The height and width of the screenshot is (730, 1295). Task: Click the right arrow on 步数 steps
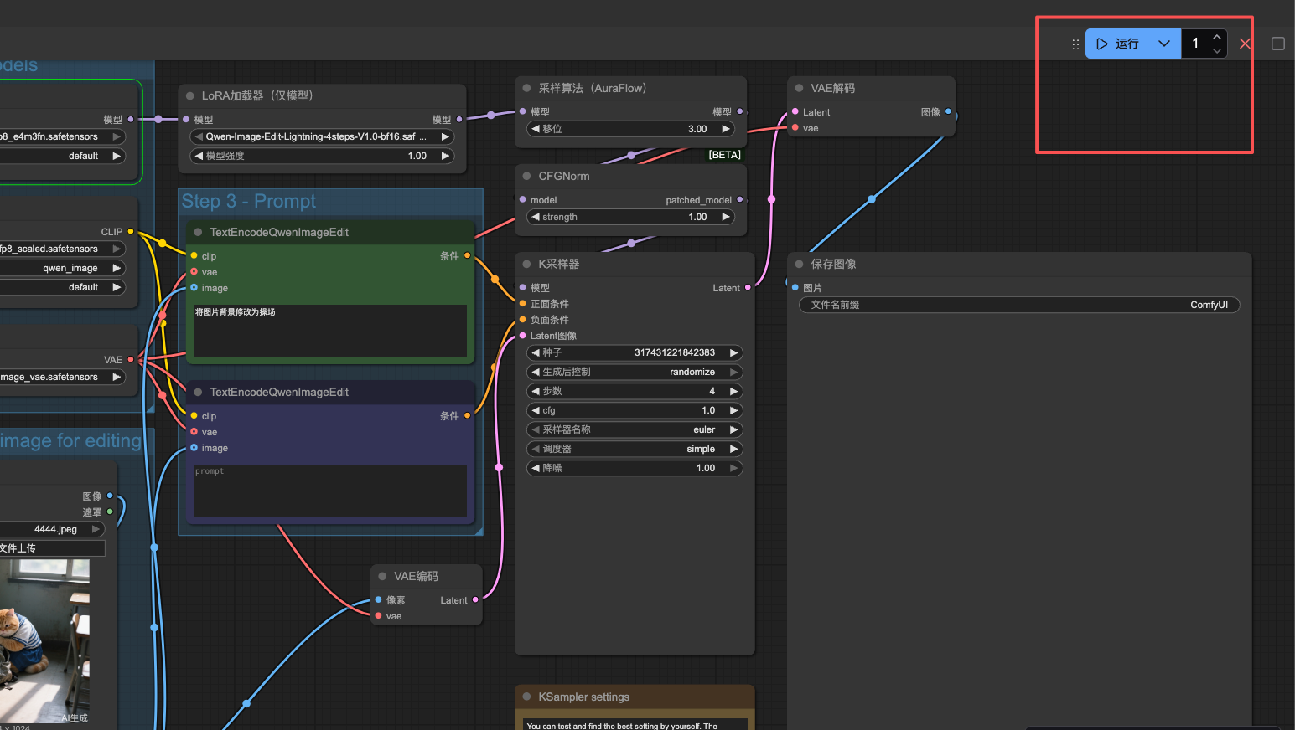point(733,391)
